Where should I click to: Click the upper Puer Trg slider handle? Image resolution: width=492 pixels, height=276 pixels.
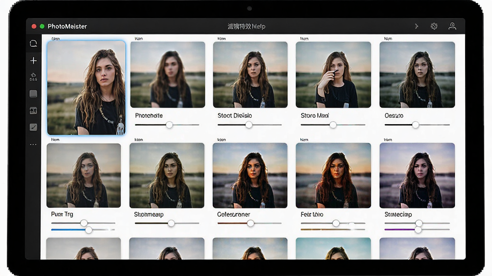tap(84, 223)
